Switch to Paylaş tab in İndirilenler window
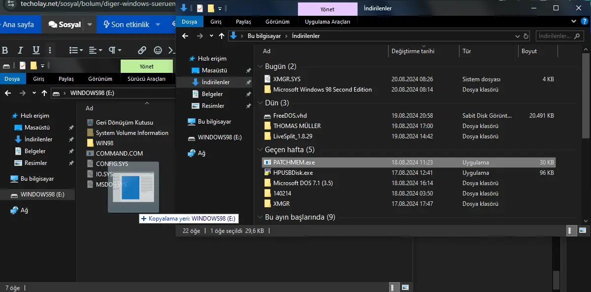Screen dimensions: 591x292 click(243, 22)
